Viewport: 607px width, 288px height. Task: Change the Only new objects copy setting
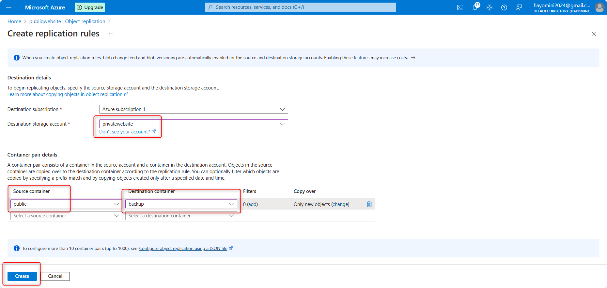[321, 204]
